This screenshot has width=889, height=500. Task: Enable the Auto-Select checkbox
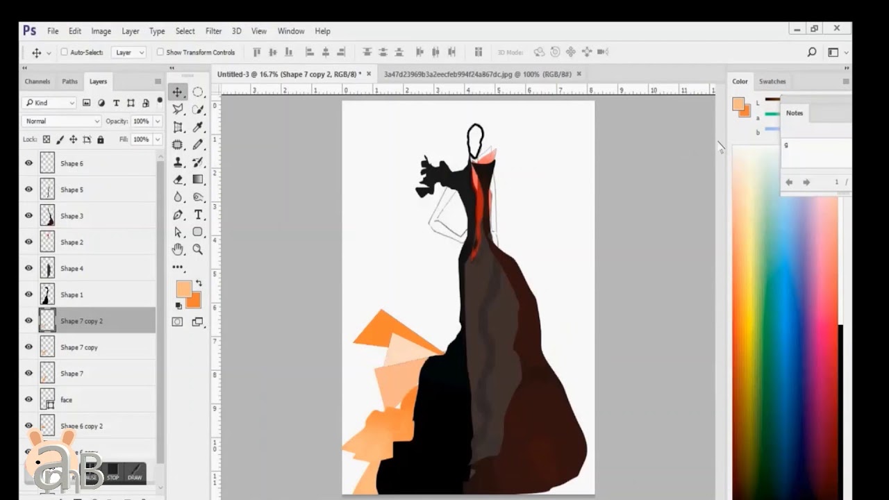(x=65, y=52)
